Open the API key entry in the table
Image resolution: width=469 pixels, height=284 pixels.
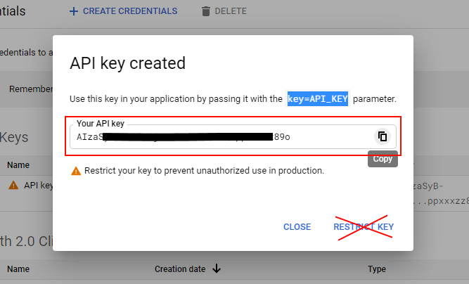click(x=38, y=186)
